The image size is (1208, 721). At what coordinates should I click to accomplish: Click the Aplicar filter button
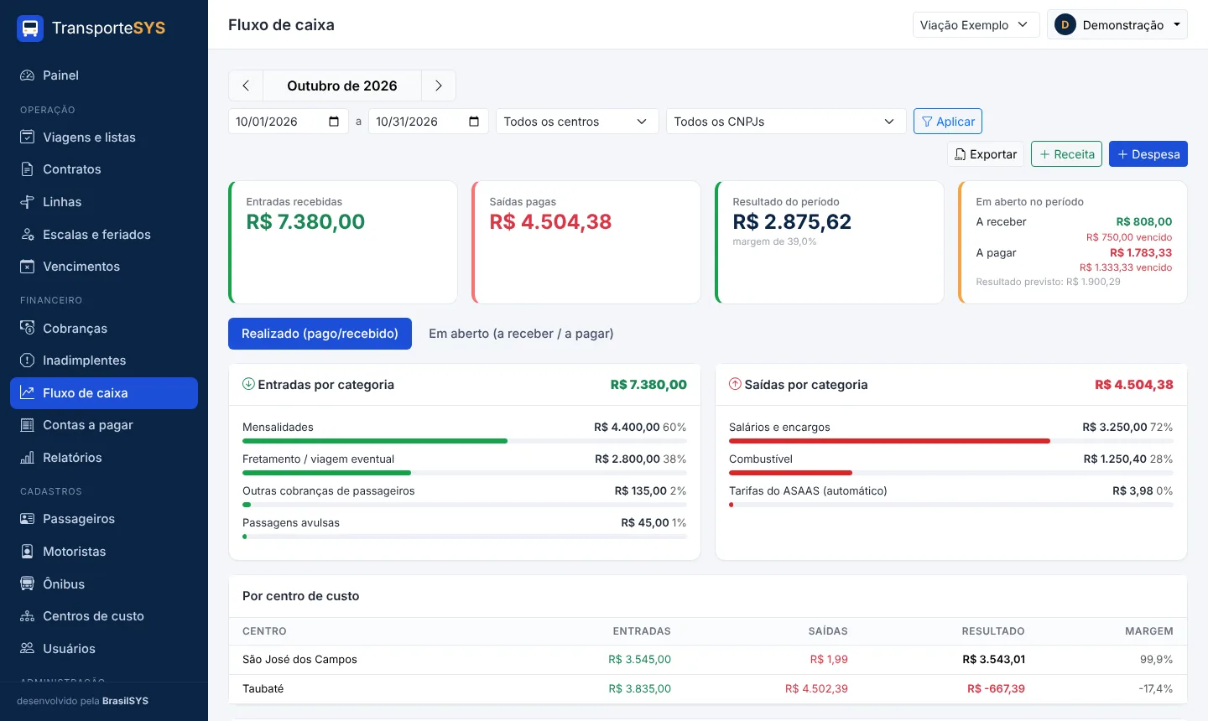[948, 122]
